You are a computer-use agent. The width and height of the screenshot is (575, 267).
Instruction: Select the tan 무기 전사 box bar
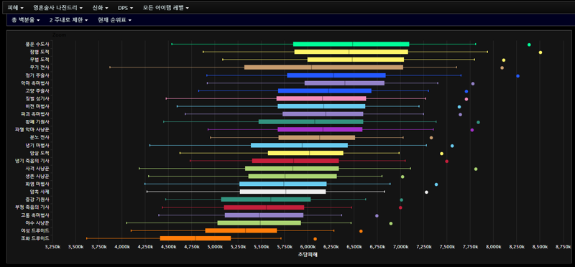[x=324, y=67]
